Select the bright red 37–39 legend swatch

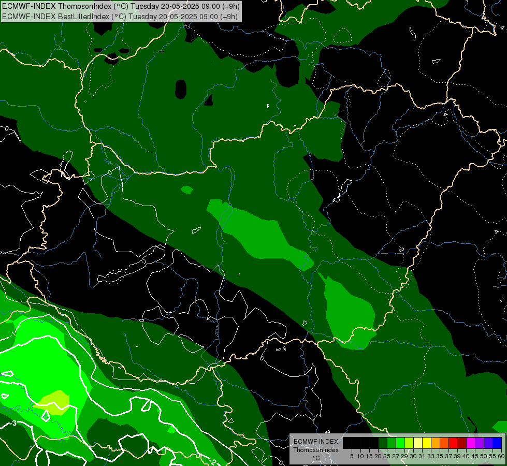pyautogui.click(x=453, y=443)
